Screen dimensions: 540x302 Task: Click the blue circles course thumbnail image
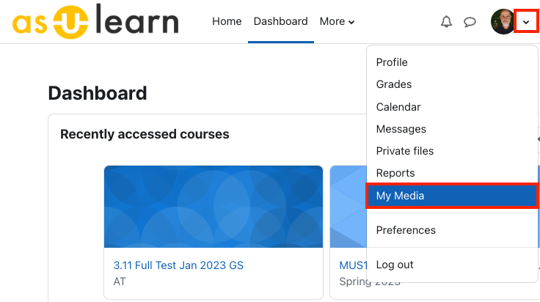214,207
